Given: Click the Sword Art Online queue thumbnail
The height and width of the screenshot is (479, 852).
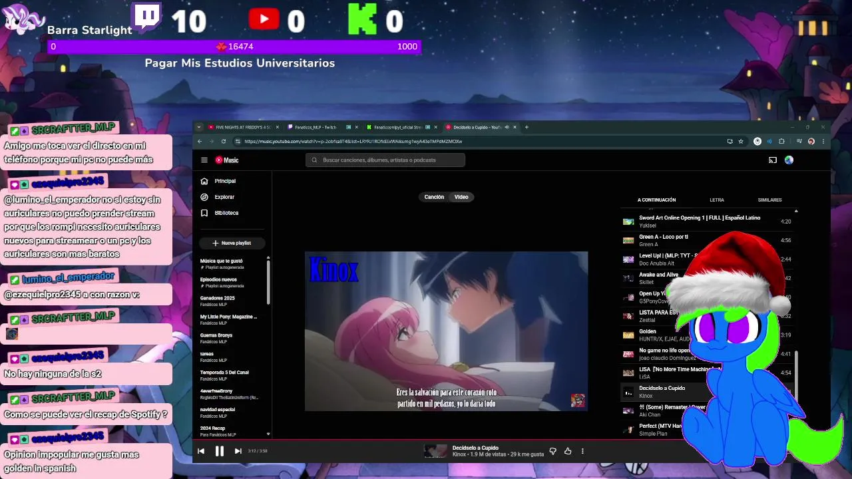Looking at the screenshot, I should pos(628,222).
